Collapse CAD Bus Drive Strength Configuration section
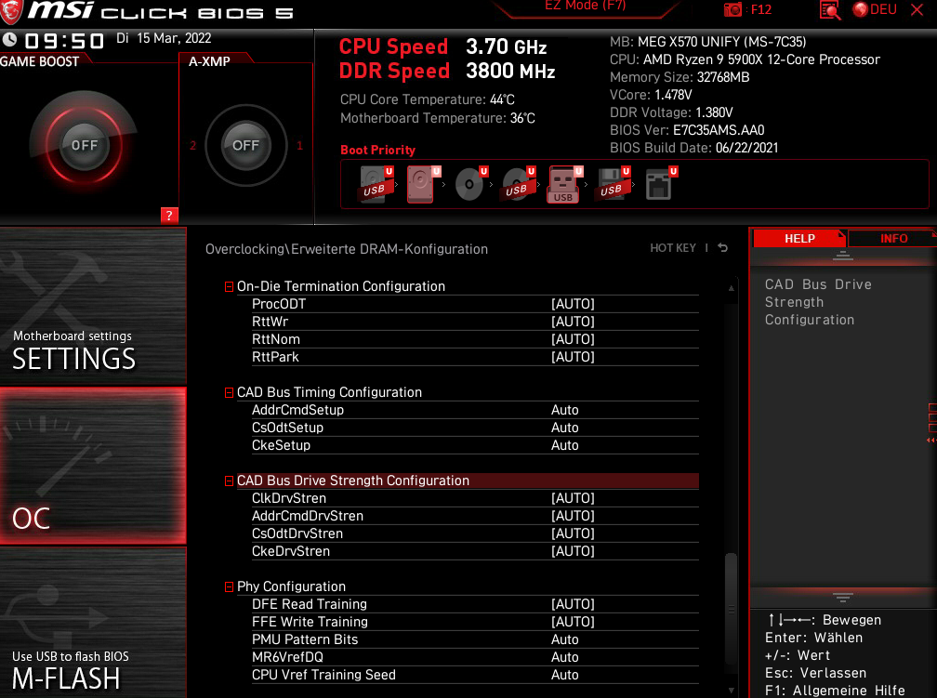The height and width of the screenshot is (698, 937). click(229, 481)
